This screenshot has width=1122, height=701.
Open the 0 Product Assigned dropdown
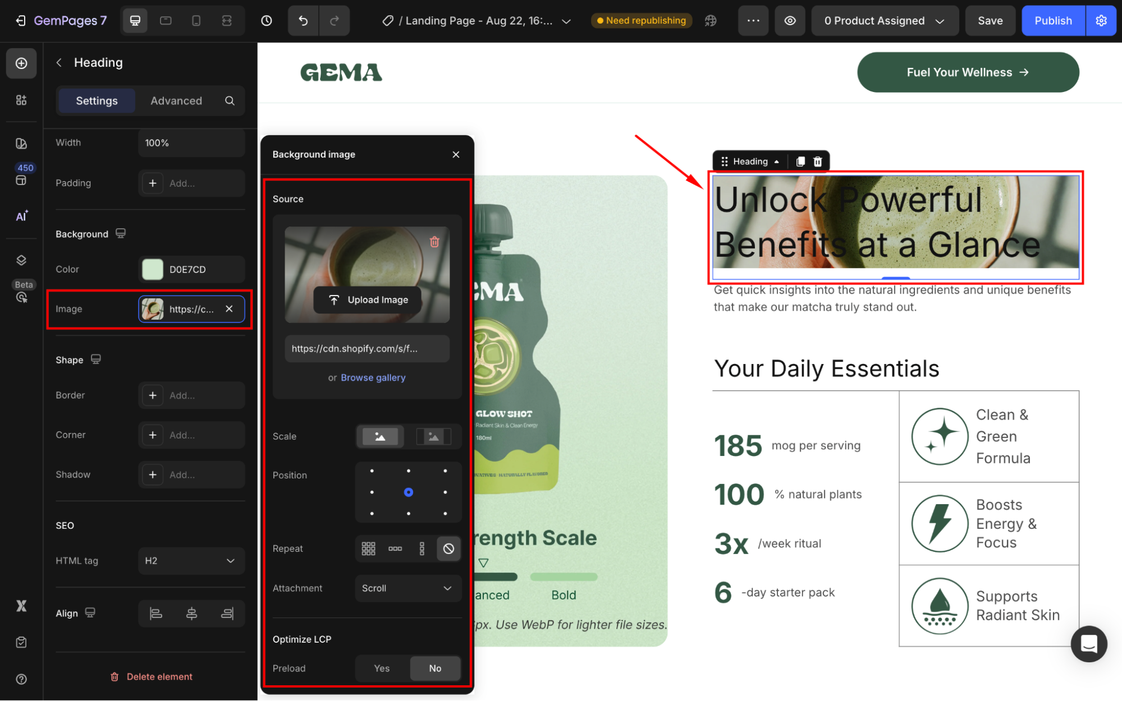click(x=884, y=21)
